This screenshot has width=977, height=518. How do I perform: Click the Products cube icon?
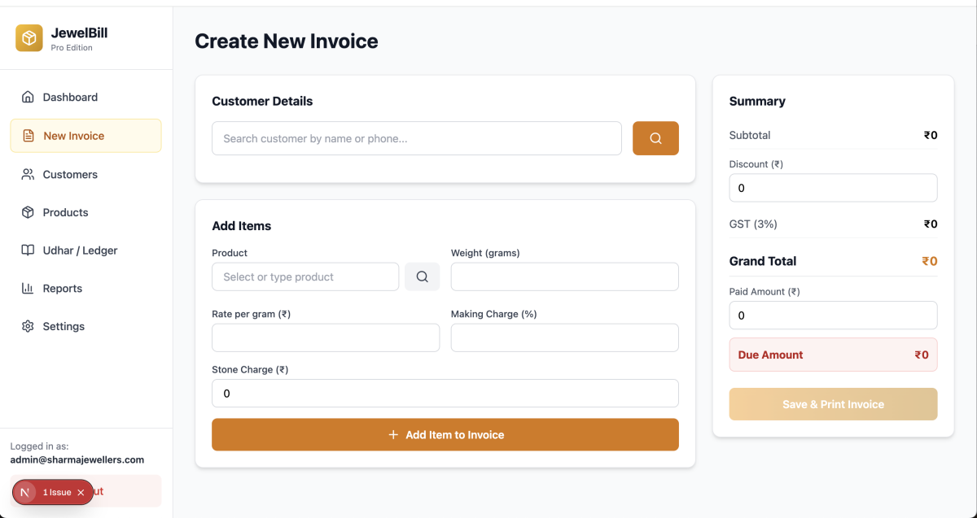28,212
